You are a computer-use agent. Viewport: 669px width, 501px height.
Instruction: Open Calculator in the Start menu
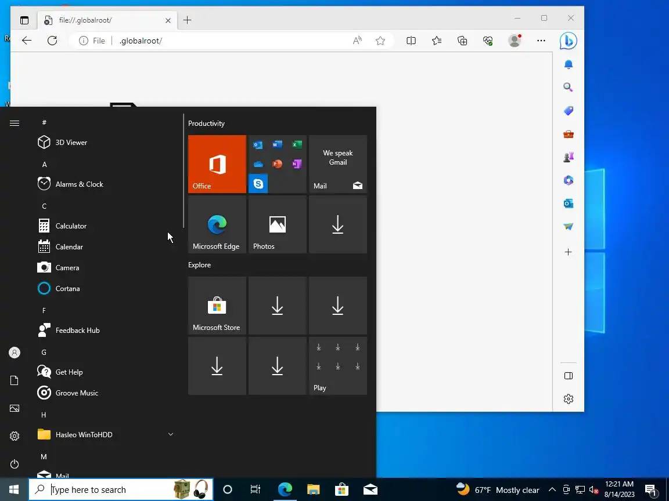(105, 226)
